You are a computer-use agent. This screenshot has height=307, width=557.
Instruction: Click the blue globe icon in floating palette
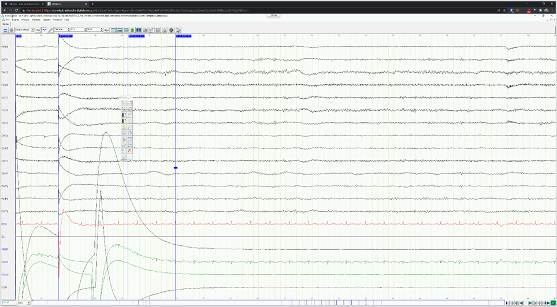pyautogui.click(x=129, y=133)
